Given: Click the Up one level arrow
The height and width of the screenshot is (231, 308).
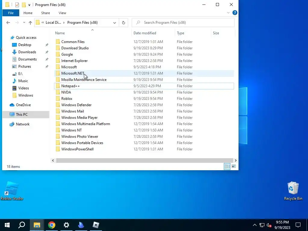Looking at the screenshot, I should pos(30,23).
